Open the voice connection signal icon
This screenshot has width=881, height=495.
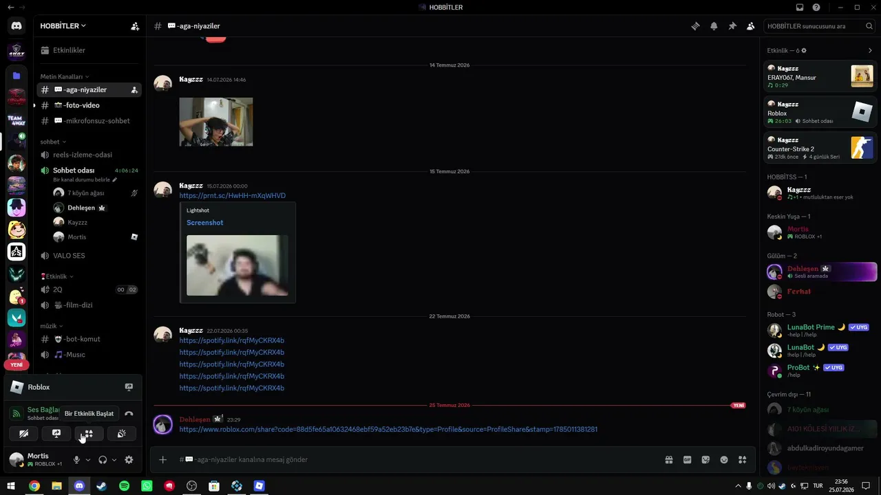[17, 414]
